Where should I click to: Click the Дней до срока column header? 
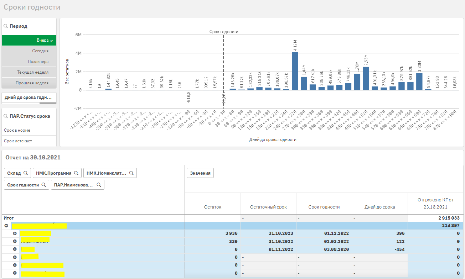pos(379,207)
